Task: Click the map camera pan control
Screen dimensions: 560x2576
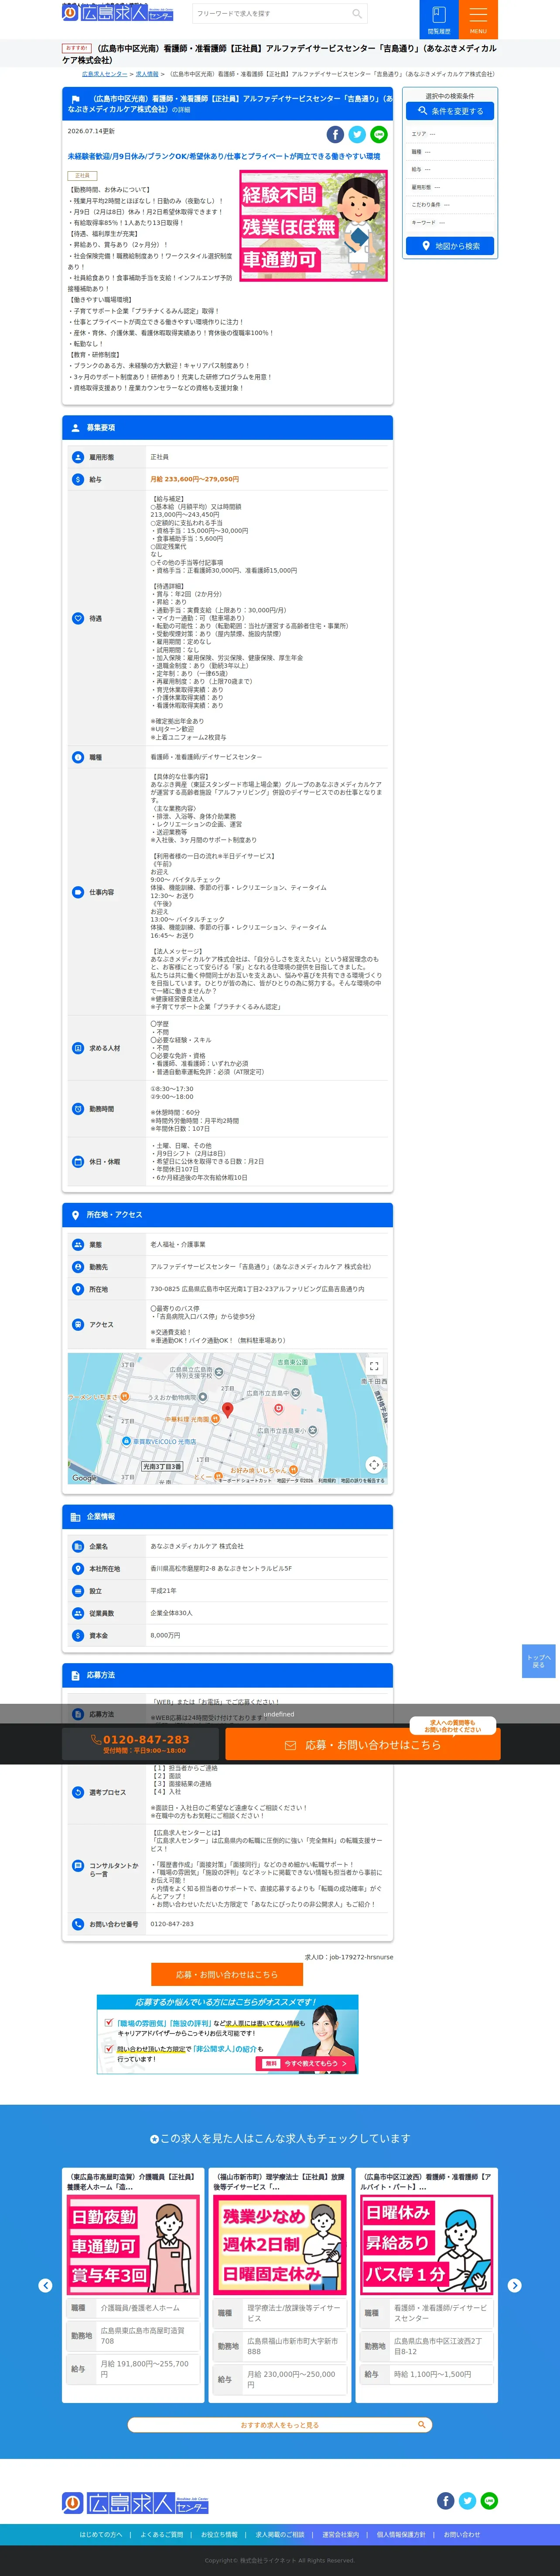Action: click(373, 1465)
